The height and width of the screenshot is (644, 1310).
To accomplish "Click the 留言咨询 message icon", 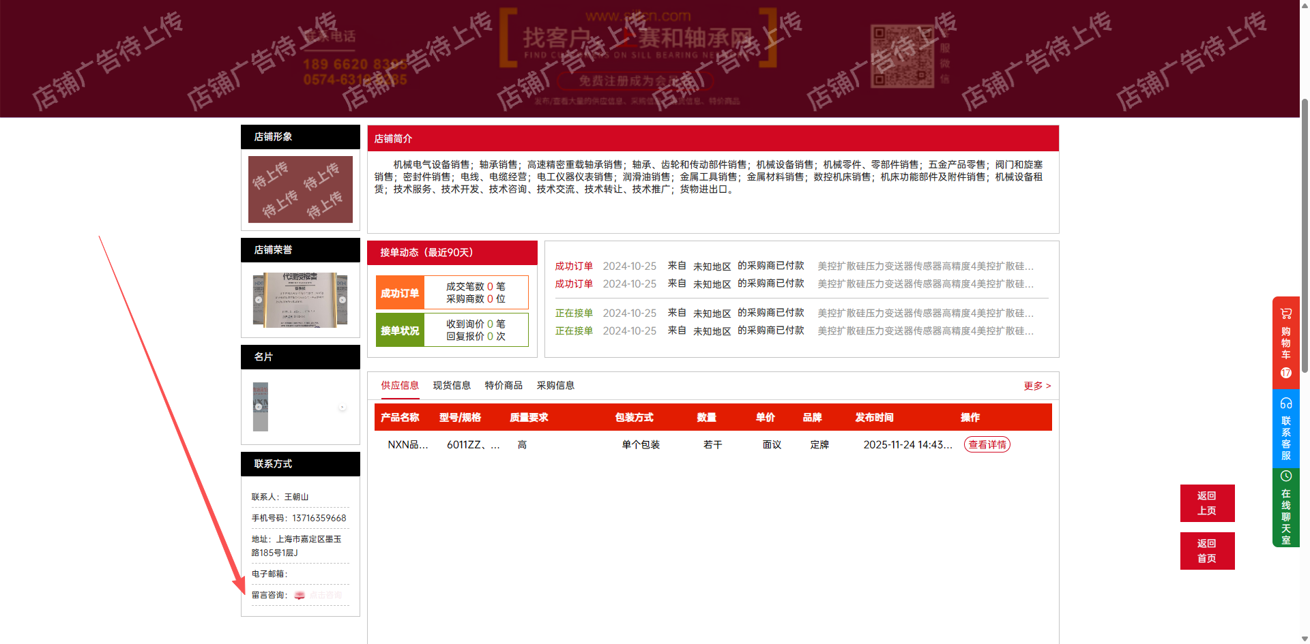I will coord(300,595).
